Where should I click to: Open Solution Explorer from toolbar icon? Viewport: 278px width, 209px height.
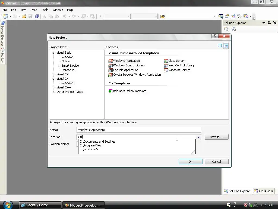[x=220, y=16]
